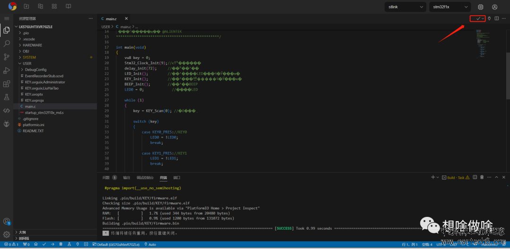The height and width of the screenshot is (249, 510).
Task: Click the plug icon in the editor title bar
Action: [x=489, y=18]
